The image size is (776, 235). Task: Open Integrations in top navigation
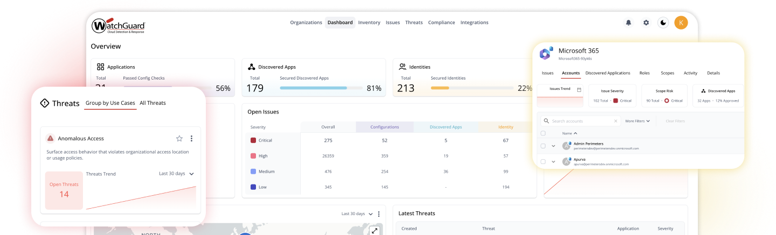[x=474, y=23]
